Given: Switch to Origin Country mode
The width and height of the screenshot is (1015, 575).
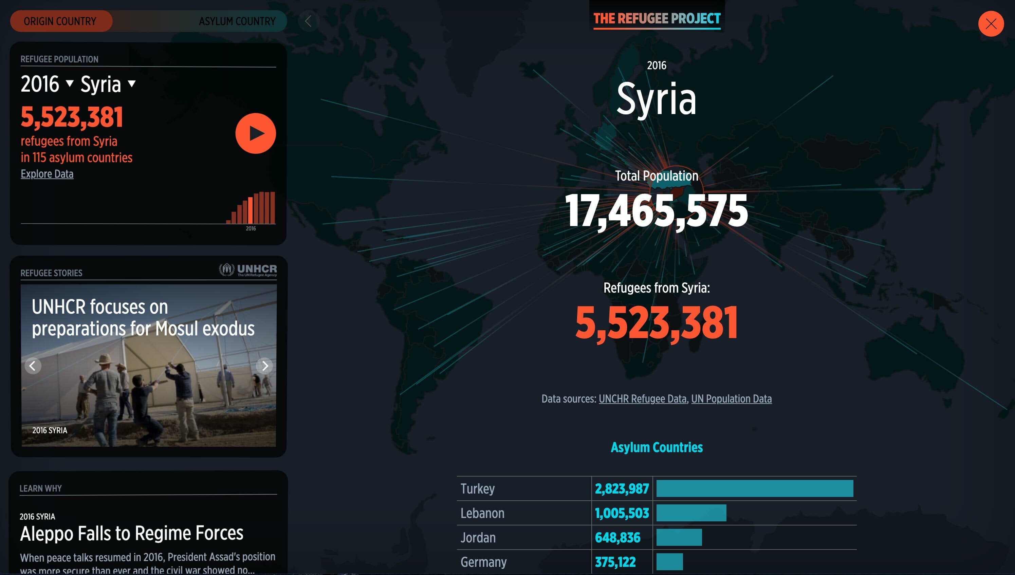Looking at the screenshot, I should (x=60, y=21).
